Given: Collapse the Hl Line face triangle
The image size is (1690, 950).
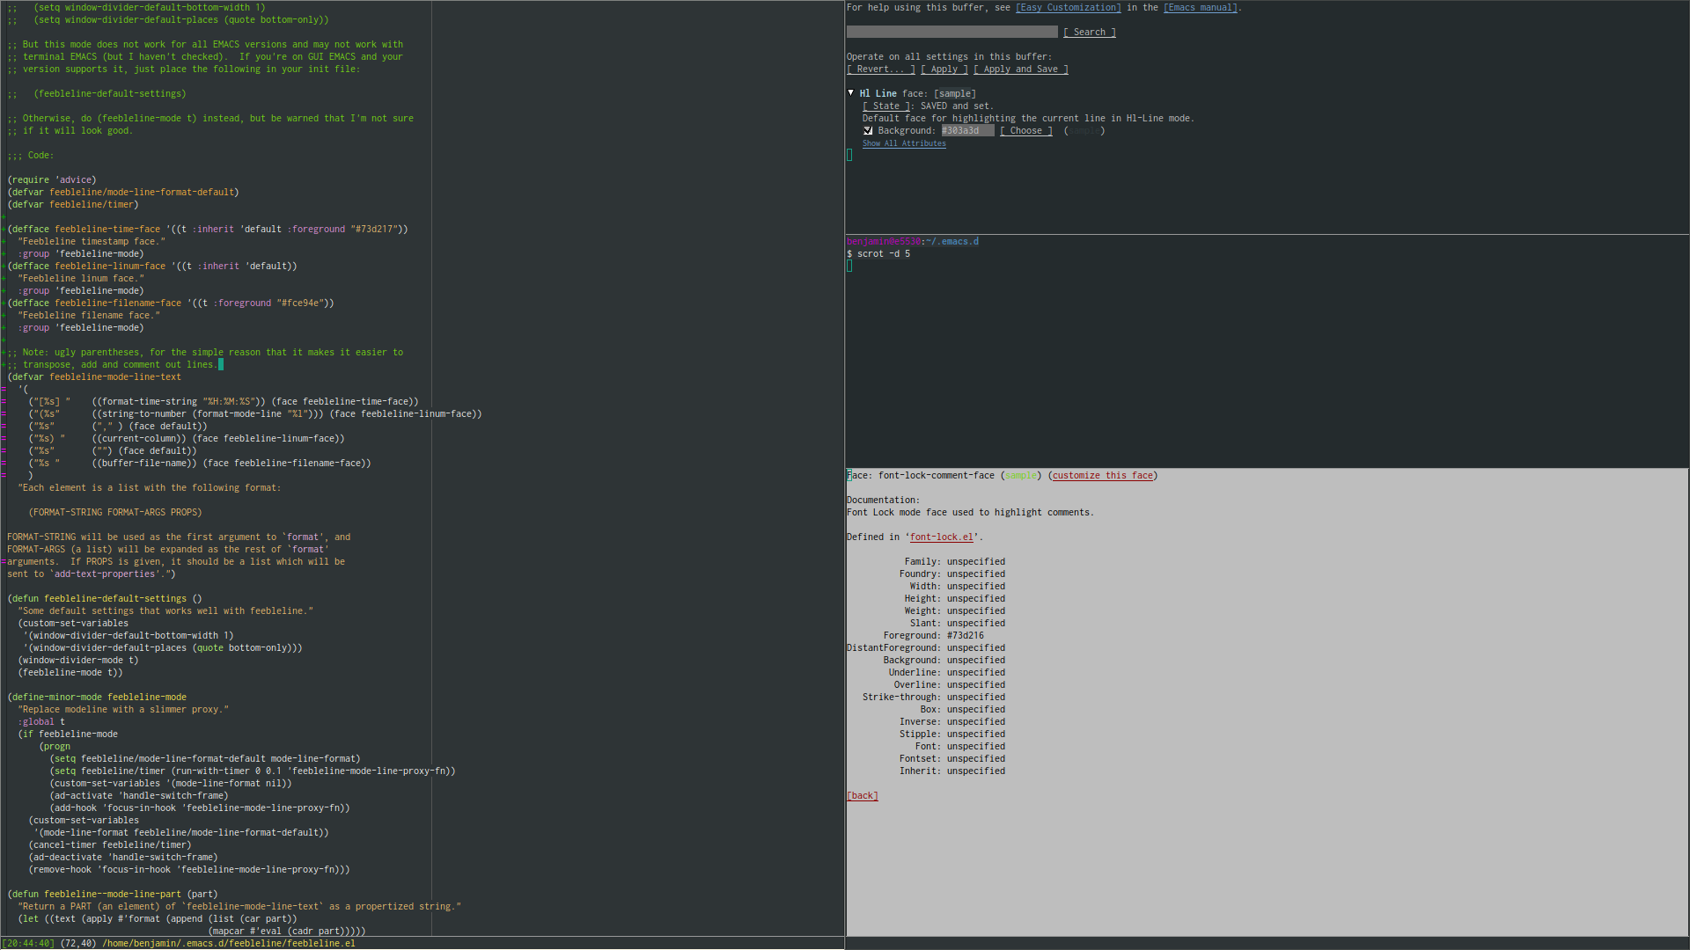Looking at the screenshot, I should 851,92.
